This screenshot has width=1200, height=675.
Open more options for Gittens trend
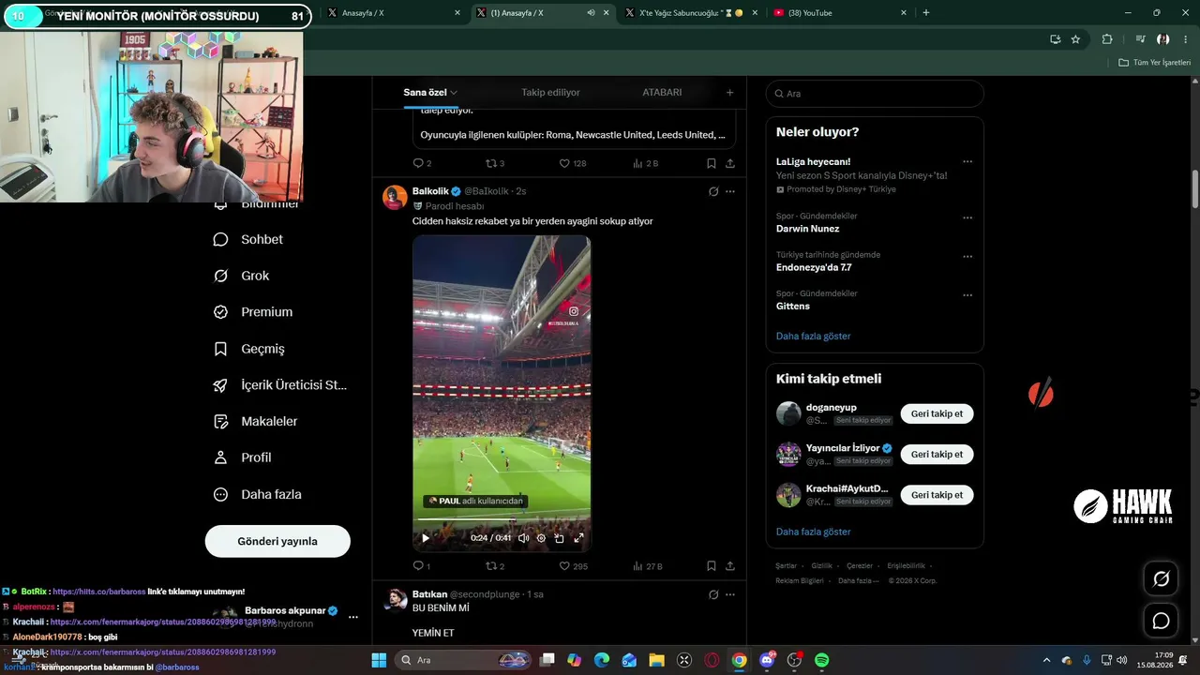(x=967, y=295)
